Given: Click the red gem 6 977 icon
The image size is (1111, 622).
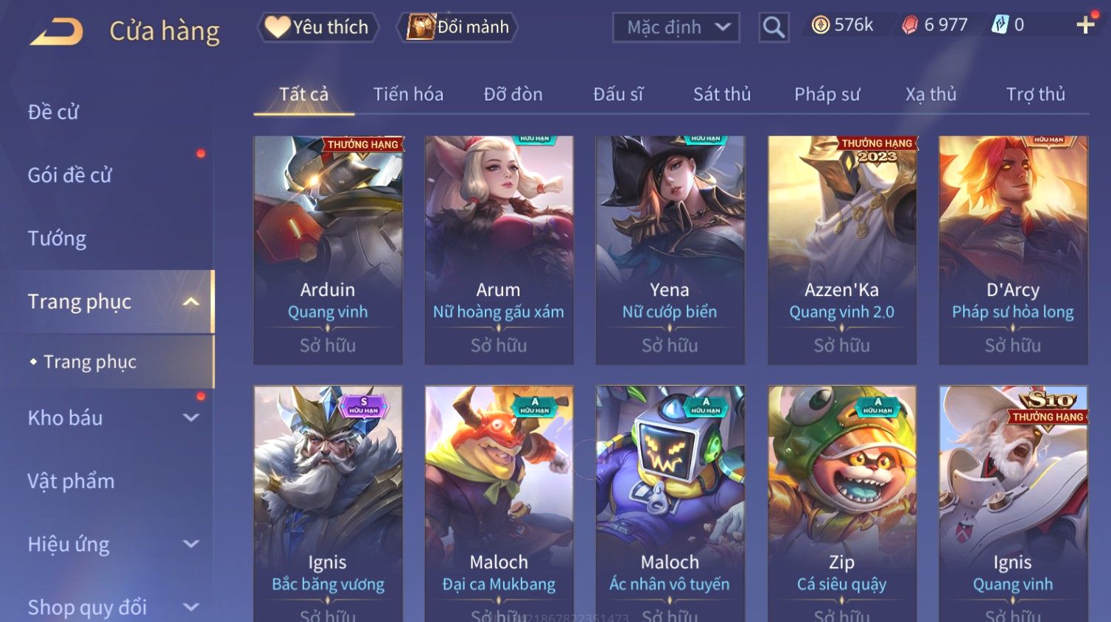Looking at the screenshot, I should point(910,25).
